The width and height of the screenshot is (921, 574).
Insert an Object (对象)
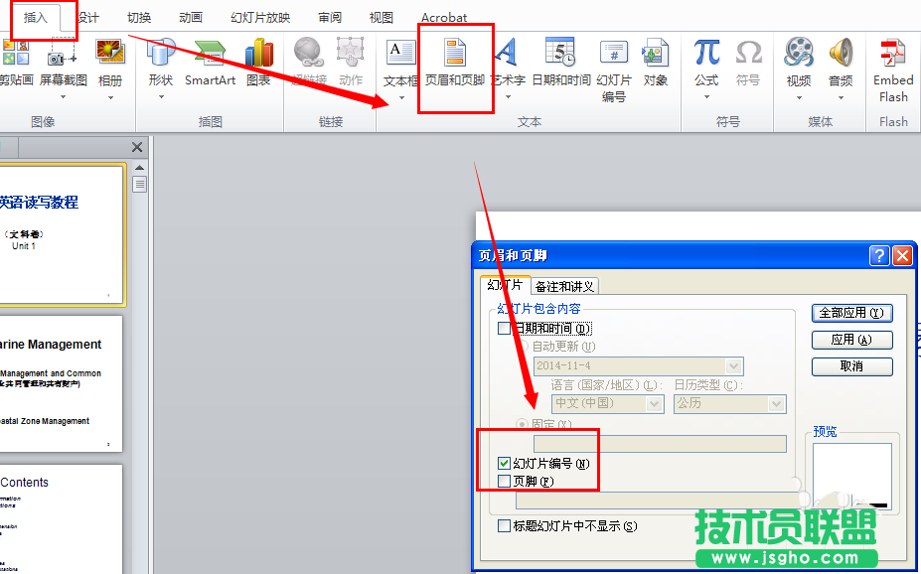[655, 52]
